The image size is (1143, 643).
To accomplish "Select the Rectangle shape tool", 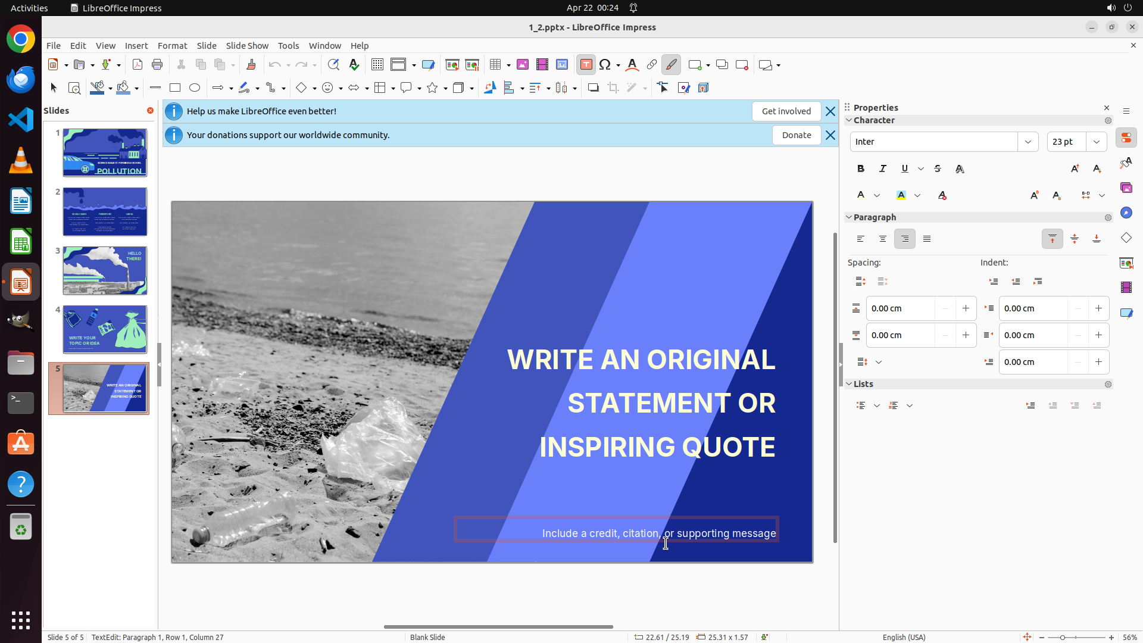I will (175, 88).
